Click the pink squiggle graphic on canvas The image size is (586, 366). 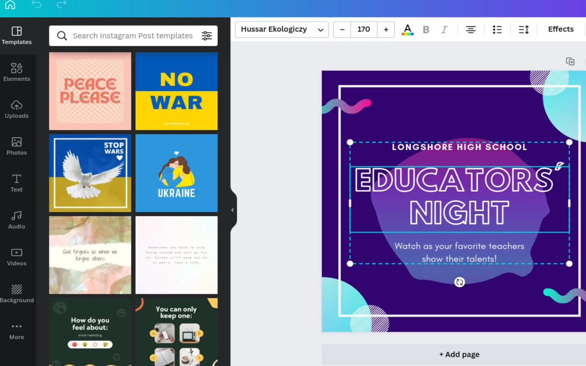click(347, 106)
